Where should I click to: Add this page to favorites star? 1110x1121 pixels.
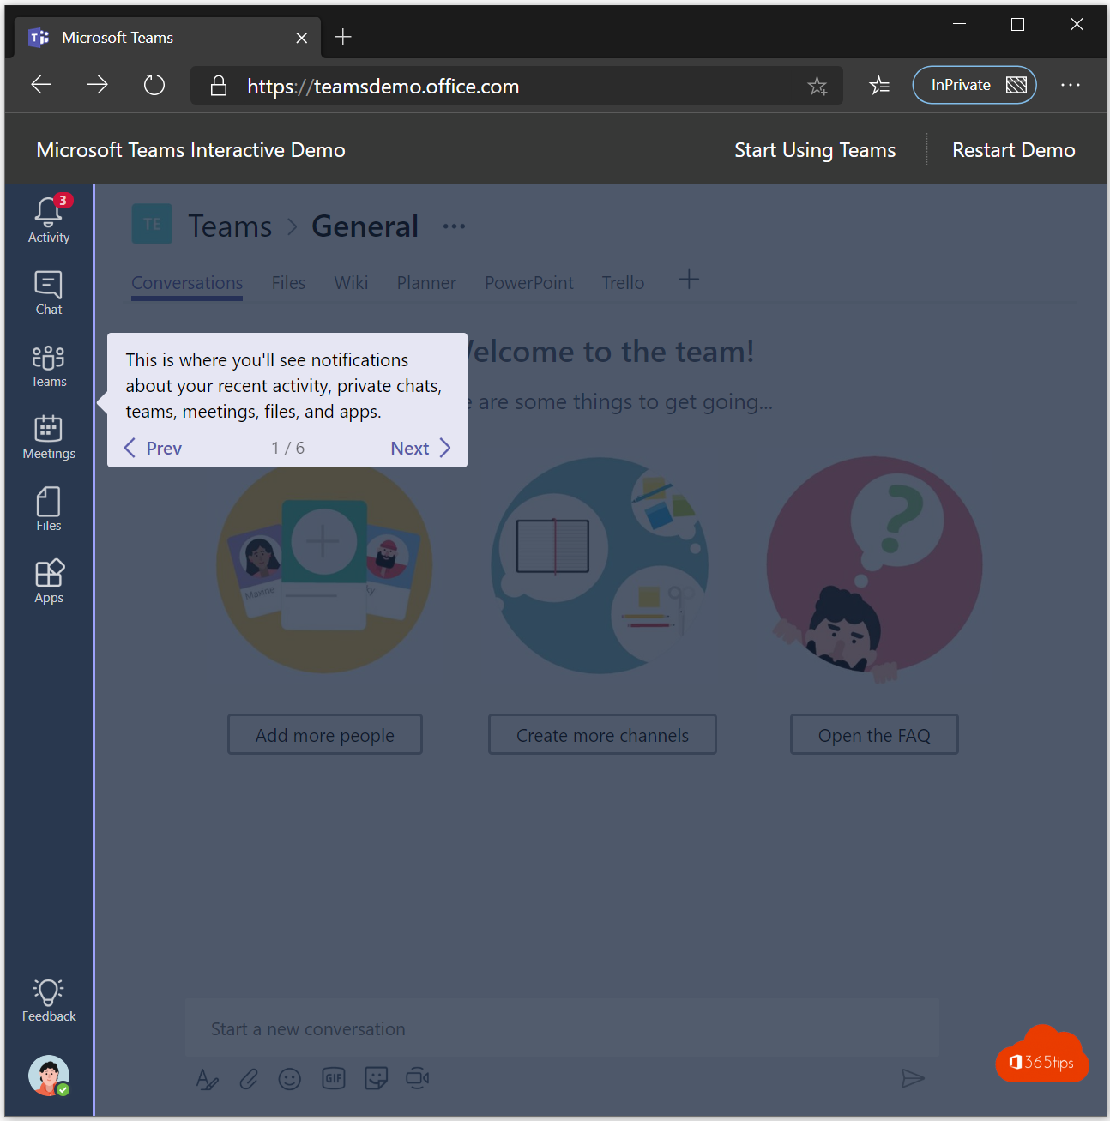tap(817, 86)
